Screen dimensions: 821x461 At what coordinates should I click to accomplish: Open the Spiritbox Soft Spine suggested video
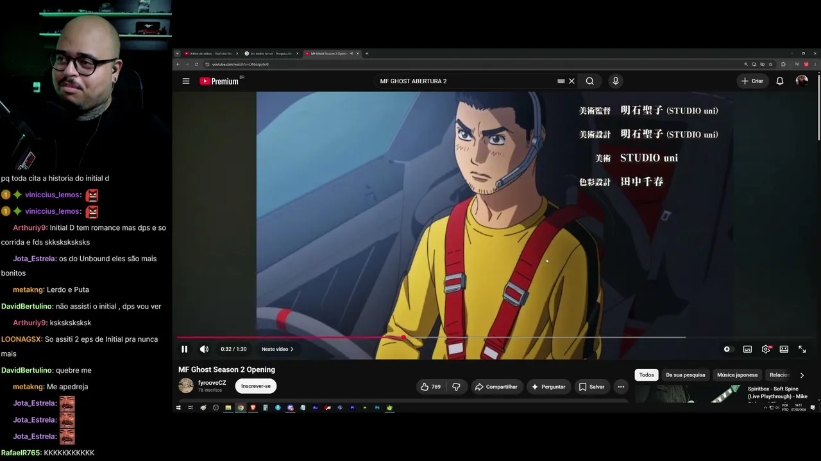[777, 392]
